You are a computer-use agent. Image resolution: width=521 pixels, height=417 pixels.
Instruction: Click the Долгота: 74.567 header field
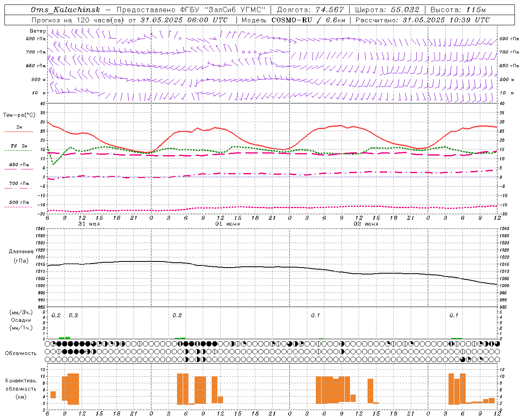point(311,10)
